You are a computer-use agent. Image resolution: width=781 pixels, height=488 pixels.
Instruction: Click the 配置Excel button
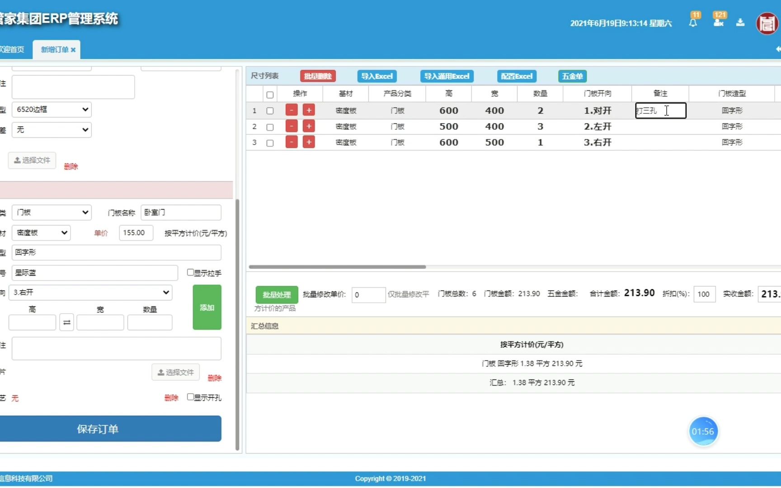coord(517,76)
